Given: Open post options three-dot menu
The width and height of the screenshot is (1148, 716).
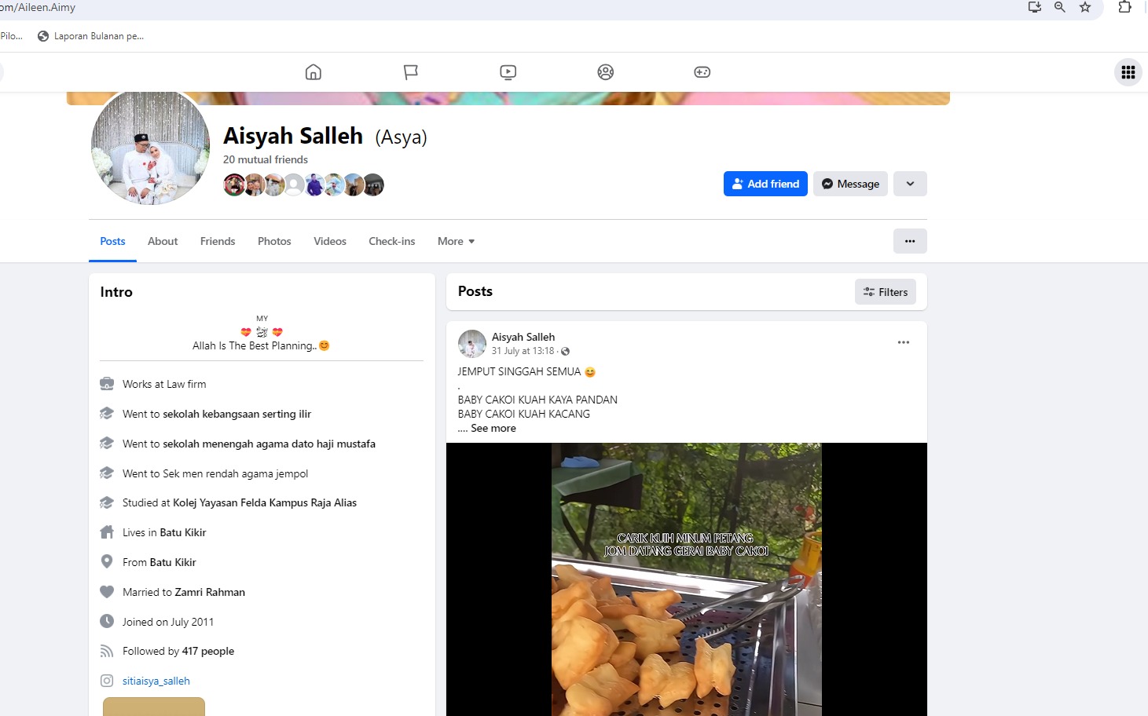Looking at the screenshot, I should click(903, 342).
